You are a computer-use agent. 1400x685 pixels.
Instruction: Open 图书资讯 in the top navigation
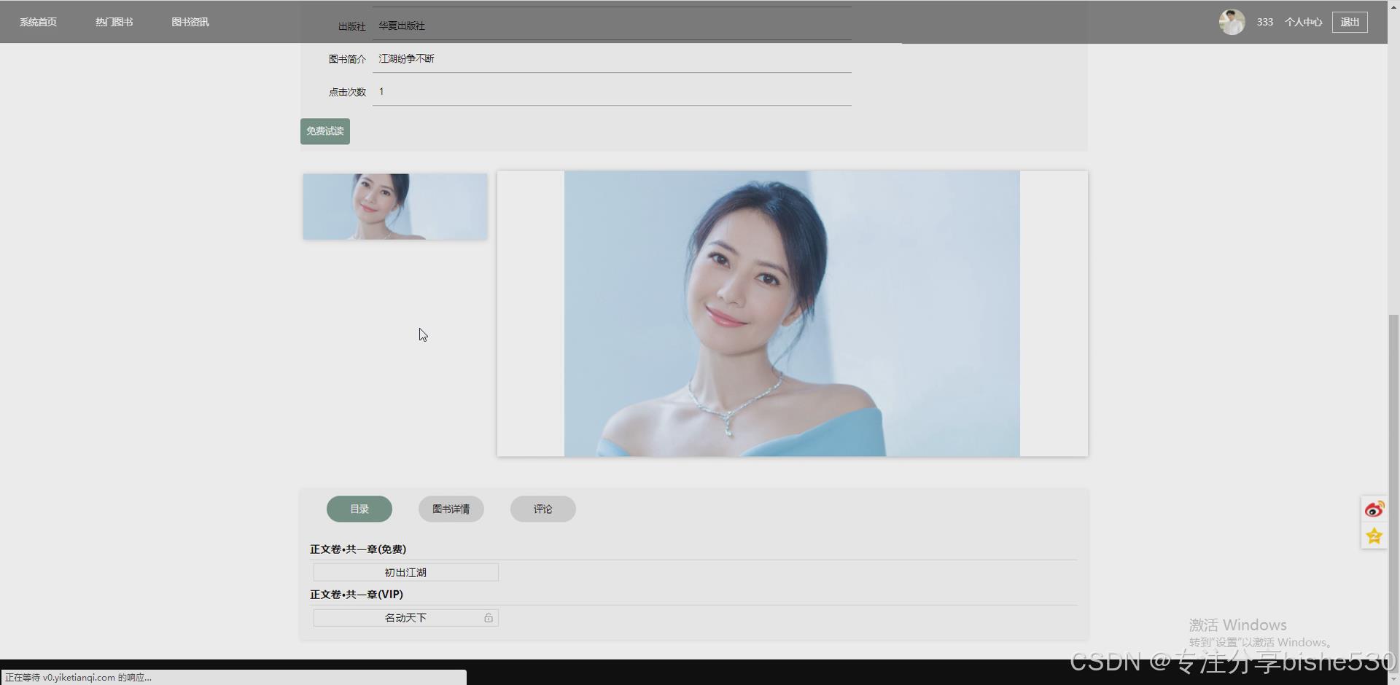click(190, 22)
